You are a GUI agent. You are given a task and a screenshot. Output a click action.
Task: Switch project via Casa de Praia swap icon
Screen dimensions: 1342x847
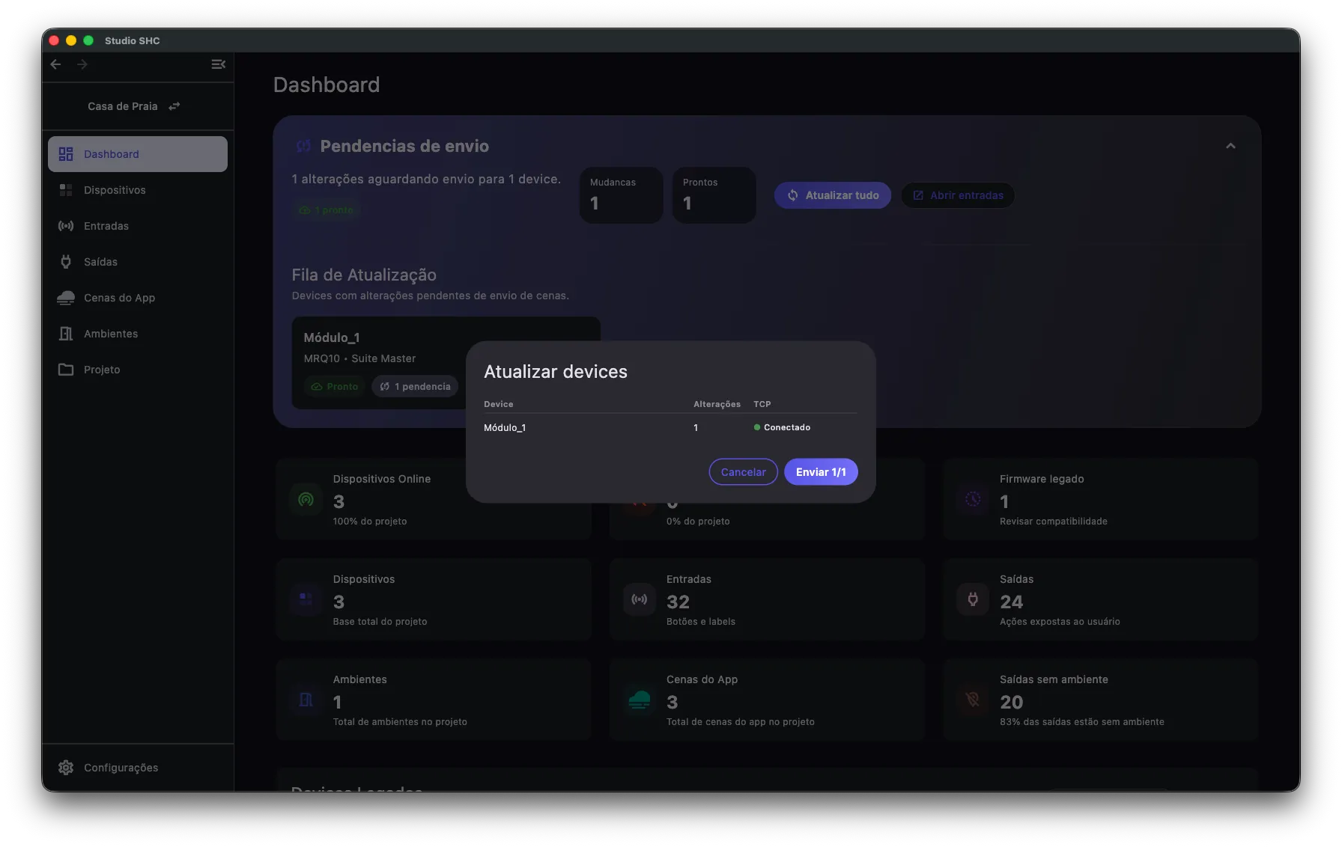point(174,106)
